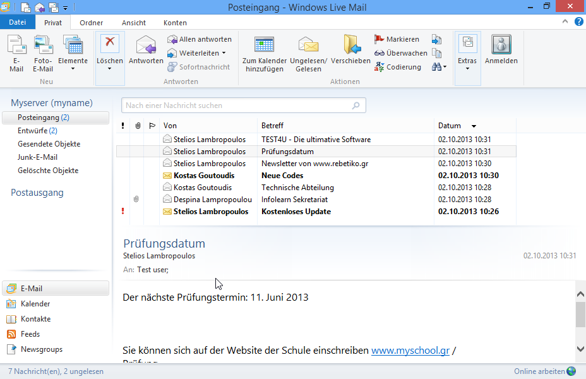586x379 pixels.
Task: Add message to calendar via Zum Kalender hinzufügen
Action: click(x=264, y=54)
